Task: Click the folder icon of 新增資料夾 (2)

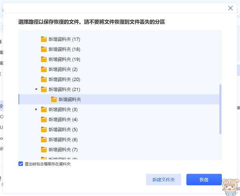Action: (44, 69)
